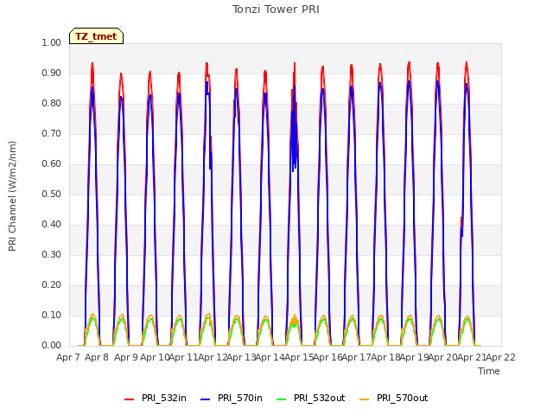
Task: Click the Apr 8 x-axis tick label
Action: (x=97, y=357)
